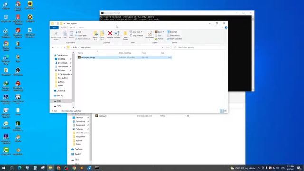Viewport: 304px width, 171px height.
Task: Switch to Large icons view in status bar
Action: point(225,111)
